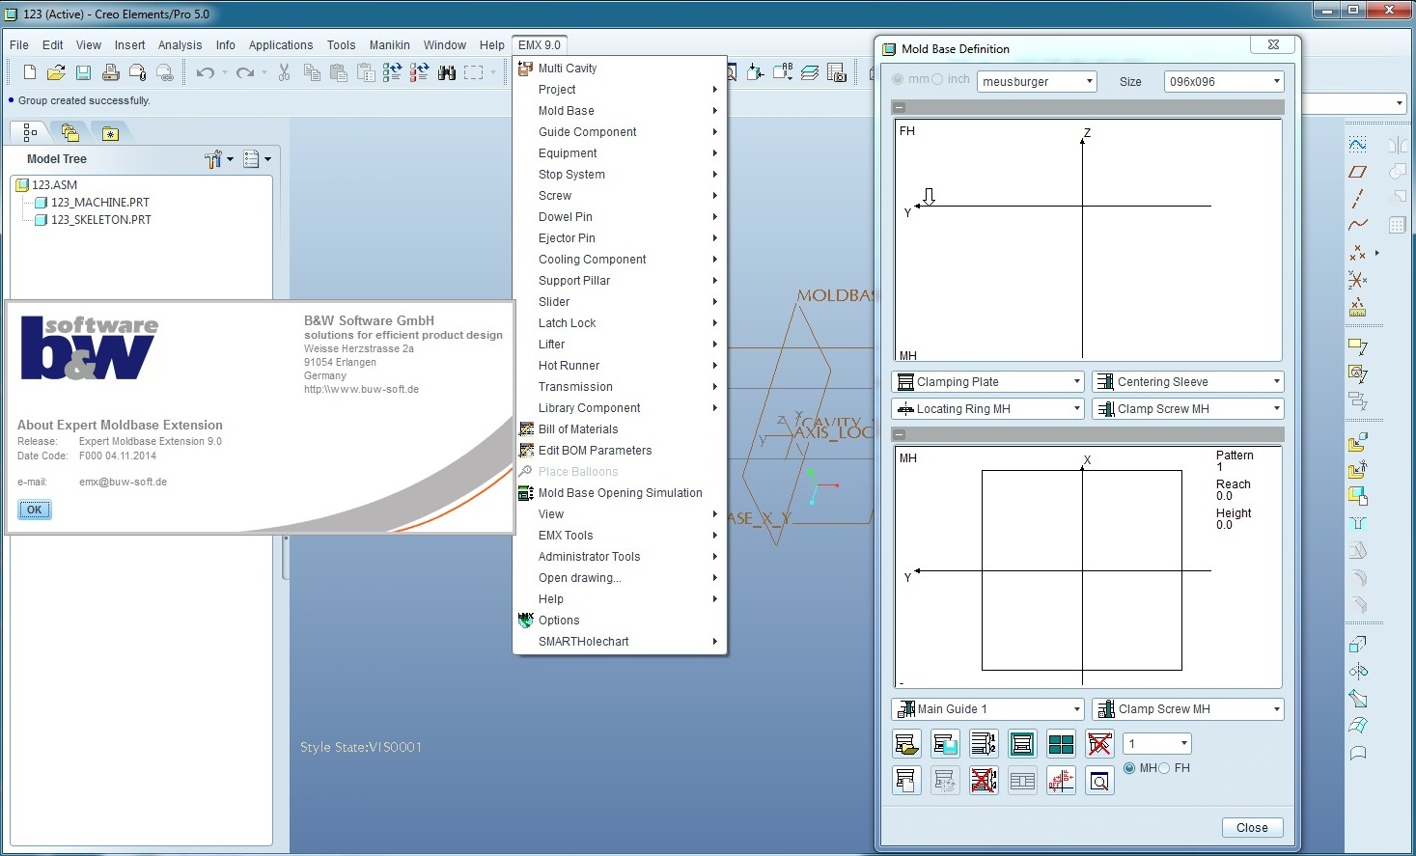Image resolution: width=1416 pixels, height=856 pixels.
Task: Click the delete plates red X 1-2 icon
Action: 984,781
